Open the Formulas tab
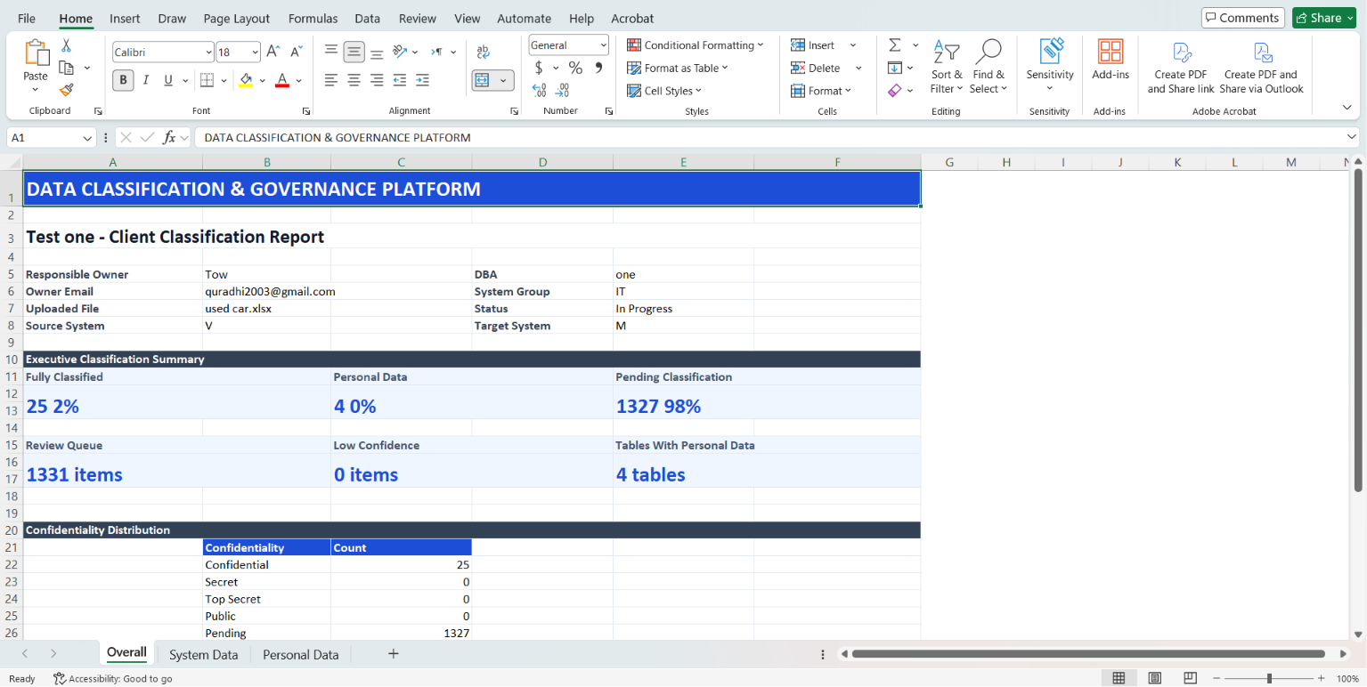The width and height of the screenshot is (1367, 687). (313, 19)
